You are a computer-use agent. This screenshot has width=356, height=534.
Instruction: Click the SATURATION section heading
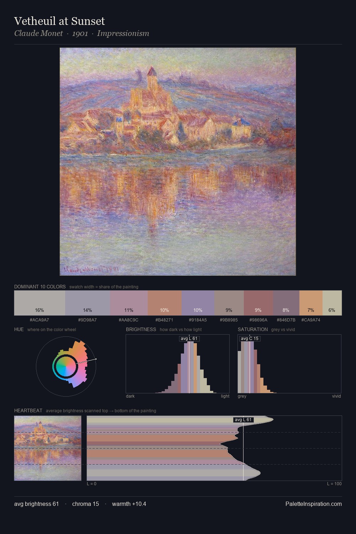(253, 330)
